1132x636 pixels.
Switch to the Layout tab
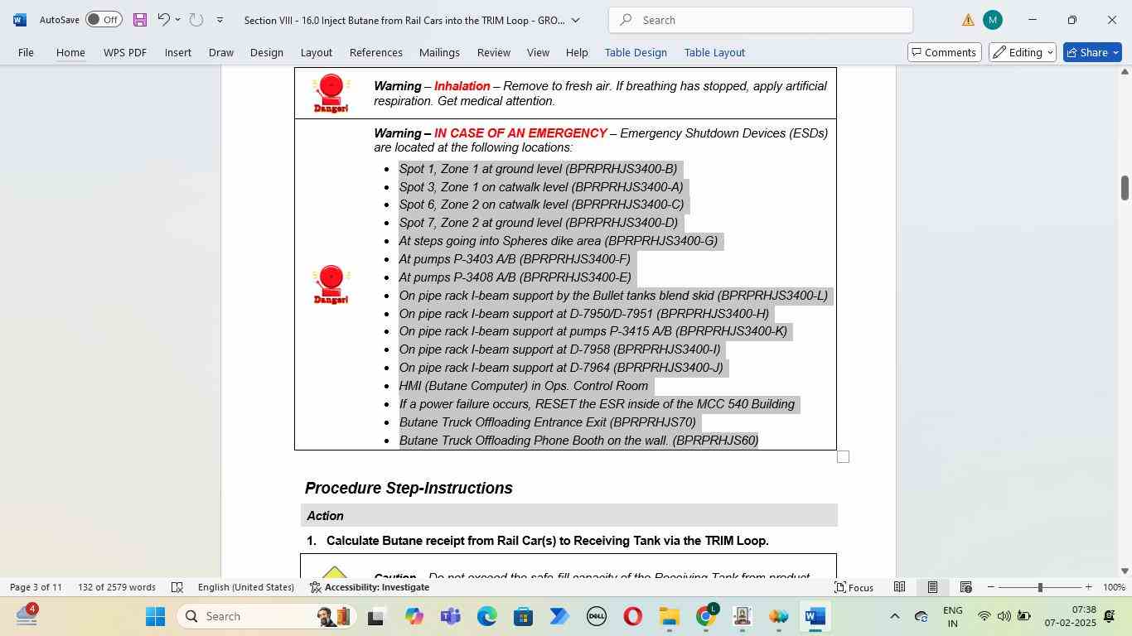[316, 52]
